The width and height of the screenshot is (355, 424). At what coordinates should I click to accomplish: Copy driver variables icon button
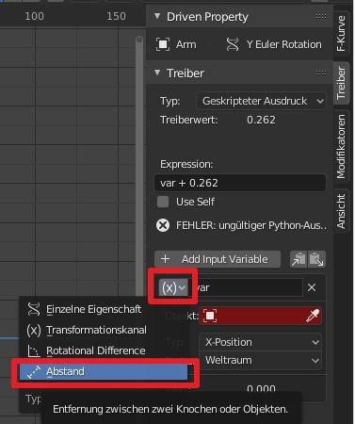(299, 259)
